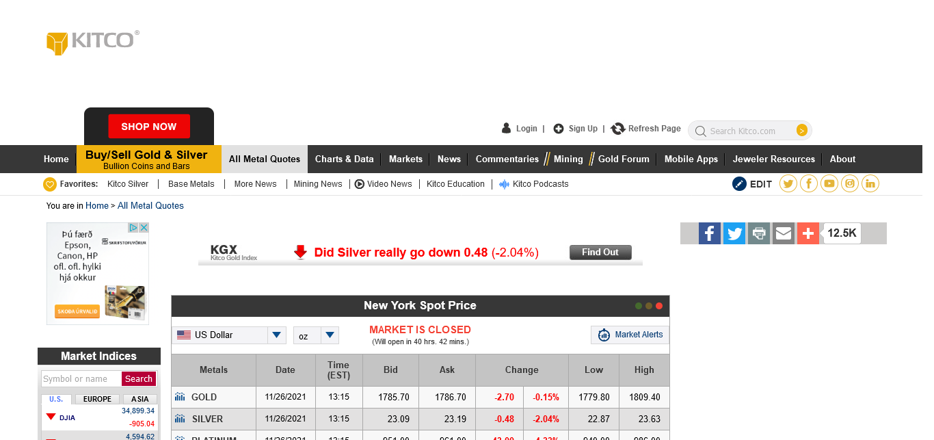Screen dimensions: 934x440
Task: Open the Charts & Data menu
Action: pyautogui.click(x=344, y=159)
